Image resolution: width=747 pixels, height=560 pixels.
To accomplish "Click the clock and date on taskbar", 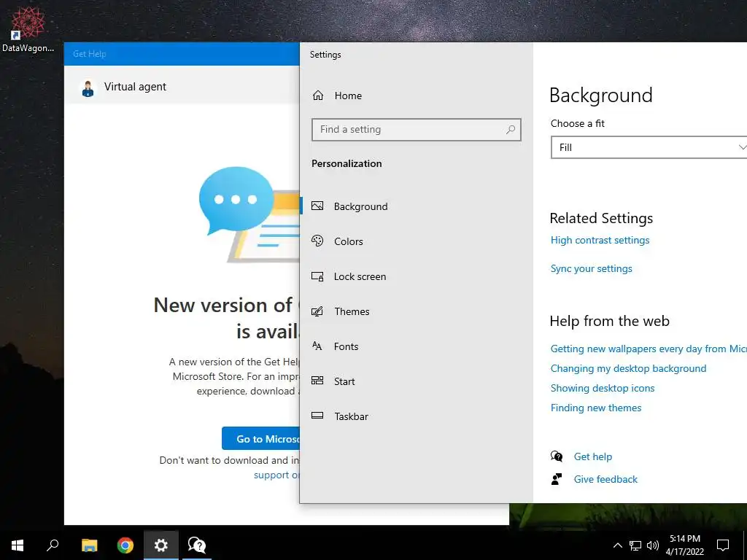I will click(684, 545).
